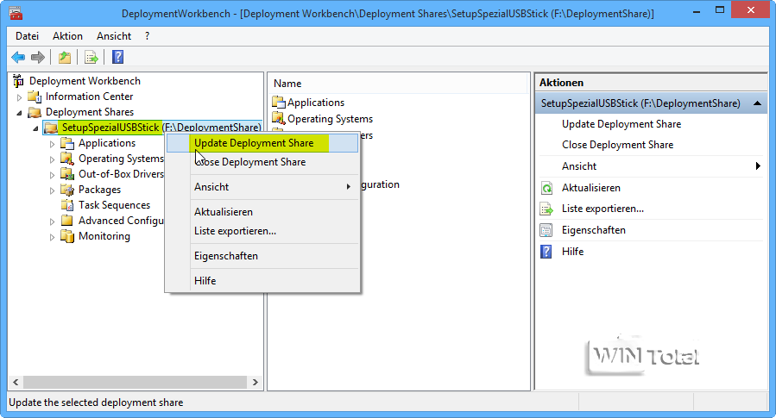Image resolution: width=776 pixels, height=418 pixels.
Task: Choose Hilfe in context menu
Action: pyautogui.click(x=262, y=281)
